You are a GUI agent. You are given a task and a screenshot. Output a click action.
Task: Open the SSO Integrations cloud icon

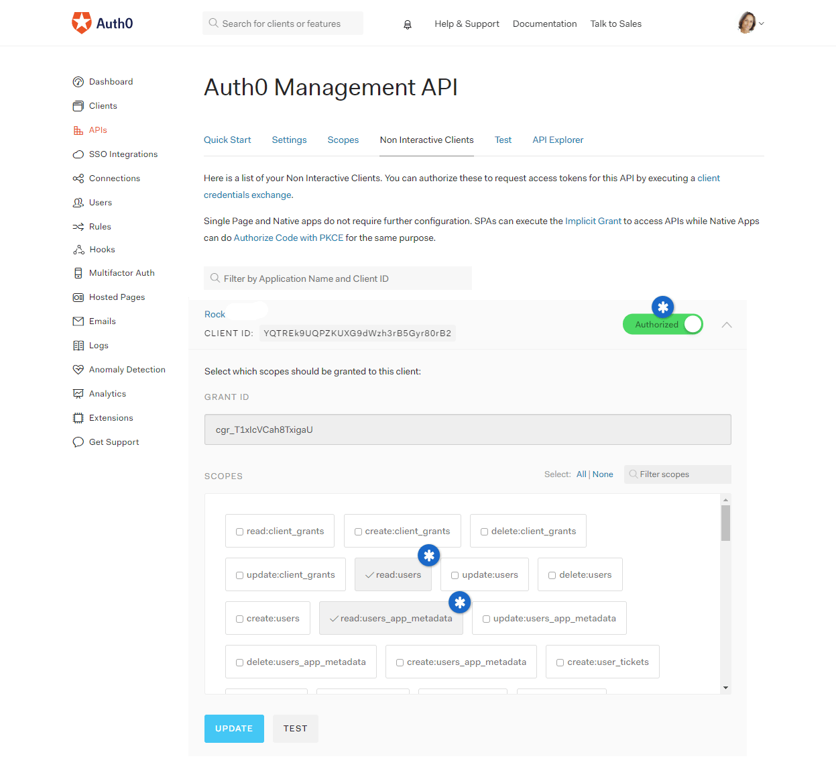(78, 154)
